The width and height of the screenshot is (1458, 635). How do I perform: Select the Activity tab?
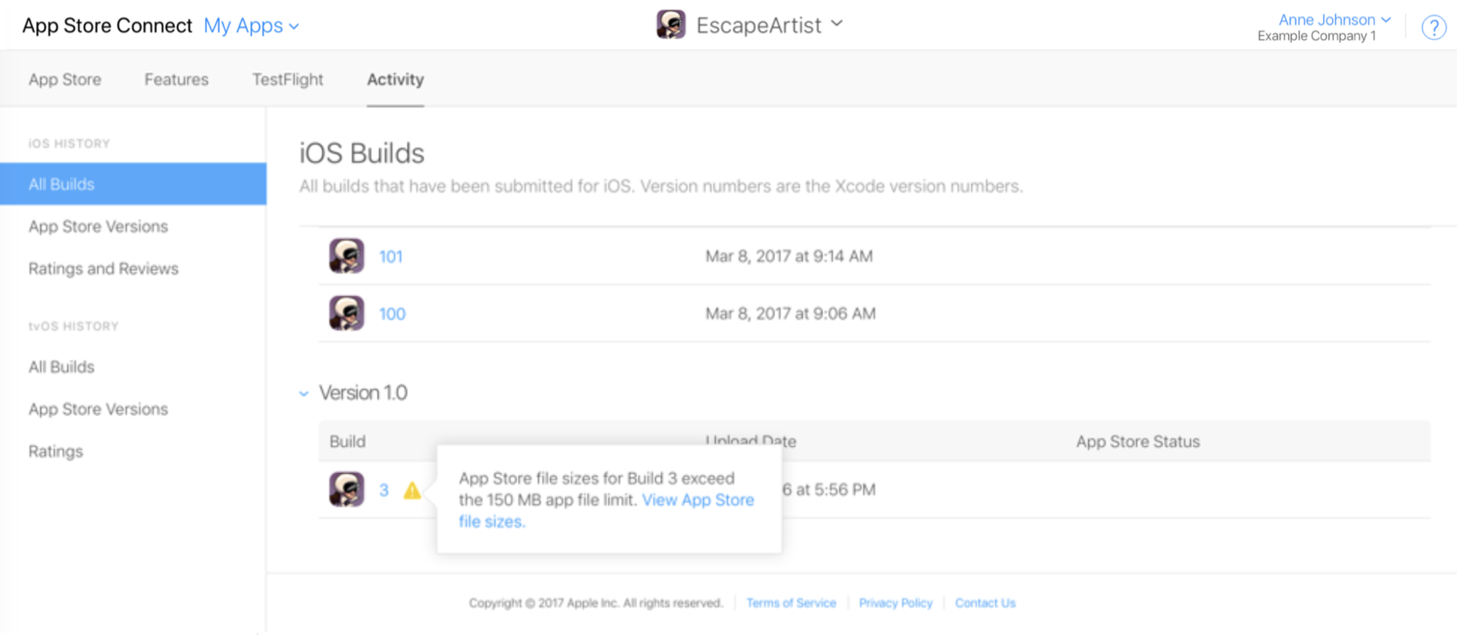coord(395,79)
